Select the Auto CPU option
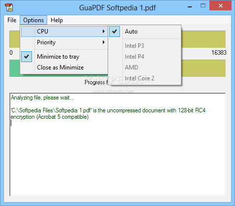The height and width of the screenshot is (206, 235). pos(145,32)
